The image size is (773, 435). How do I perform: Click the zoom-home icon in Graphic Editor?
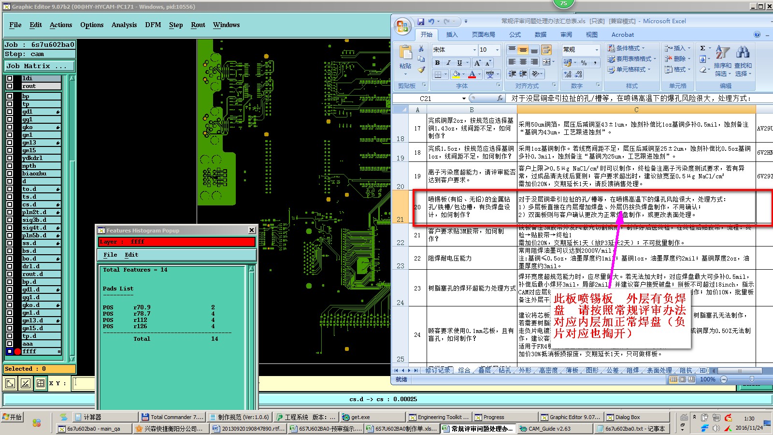click(10, 384)
